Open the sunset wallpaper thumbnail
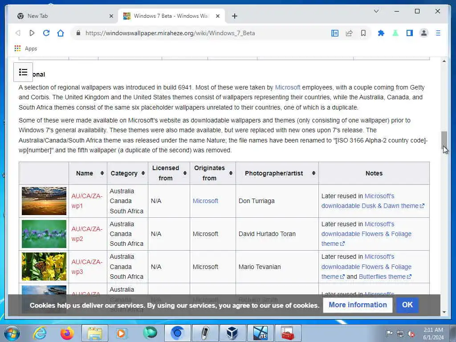Image resolution: width=456 pixels, height=342 pixels. [44, 201]
